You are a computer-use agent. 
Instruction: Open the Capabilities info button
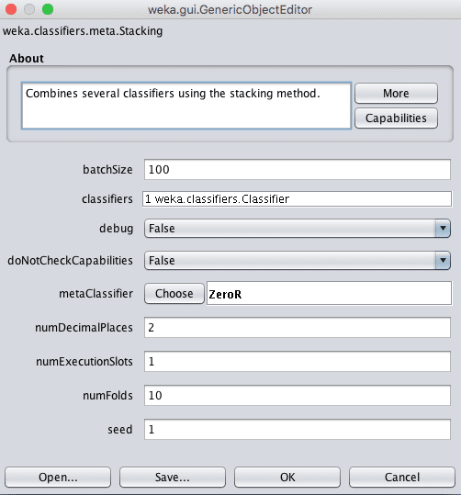click(396, 118)
